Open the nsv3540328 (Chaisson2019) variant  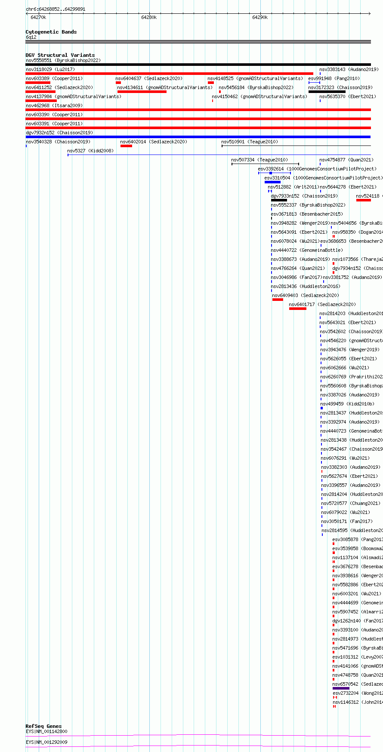click(58, 142)
